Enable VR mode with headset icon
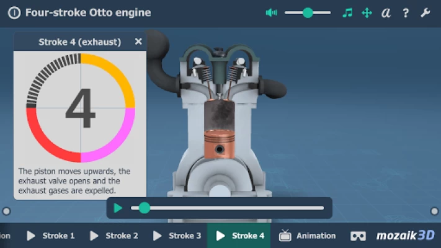Image resolution: width=441 pixels, height=248 pixels. [x=359, y=236]
